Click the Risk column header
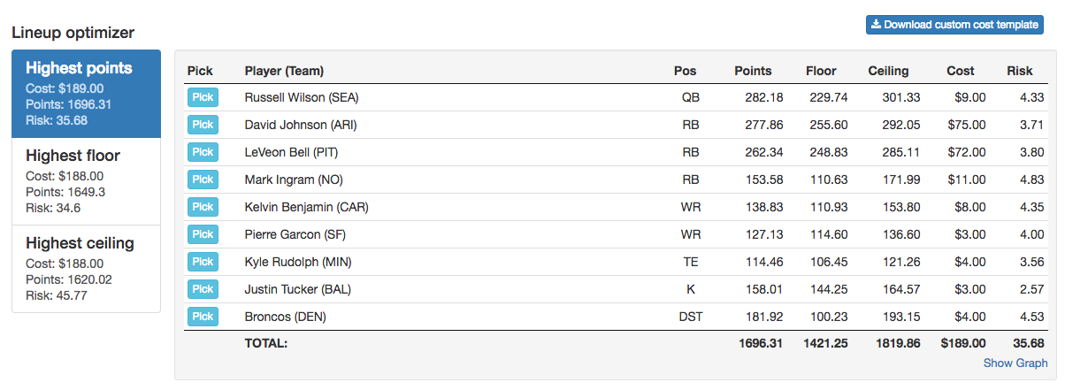Viewport: 1065px width, 390px height. tap(1020, 71)
